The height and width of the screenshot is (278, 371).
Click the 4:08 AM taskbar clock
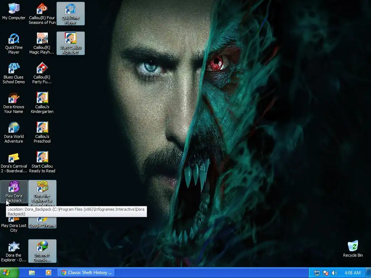(x=352, y=273)
